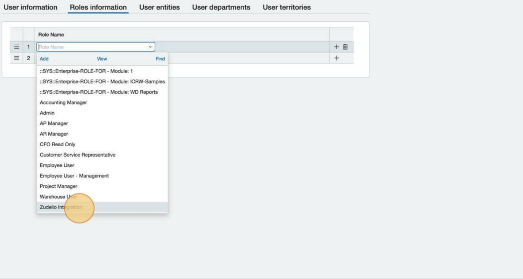523x279 pixels.
Task: Switch to the User information tab
Action: point(30,7)
